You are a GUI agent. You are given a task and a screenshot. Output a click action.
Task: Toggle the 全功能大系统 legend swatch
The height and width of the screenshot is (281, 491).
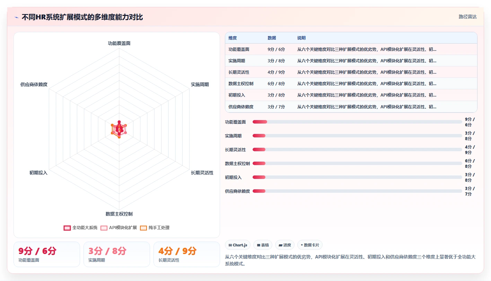[67, 228]
